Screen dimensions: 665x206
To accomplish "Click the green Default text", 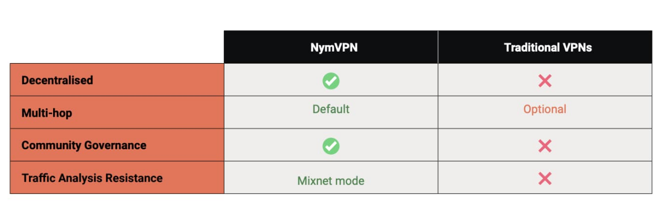I will coord(331,109).
